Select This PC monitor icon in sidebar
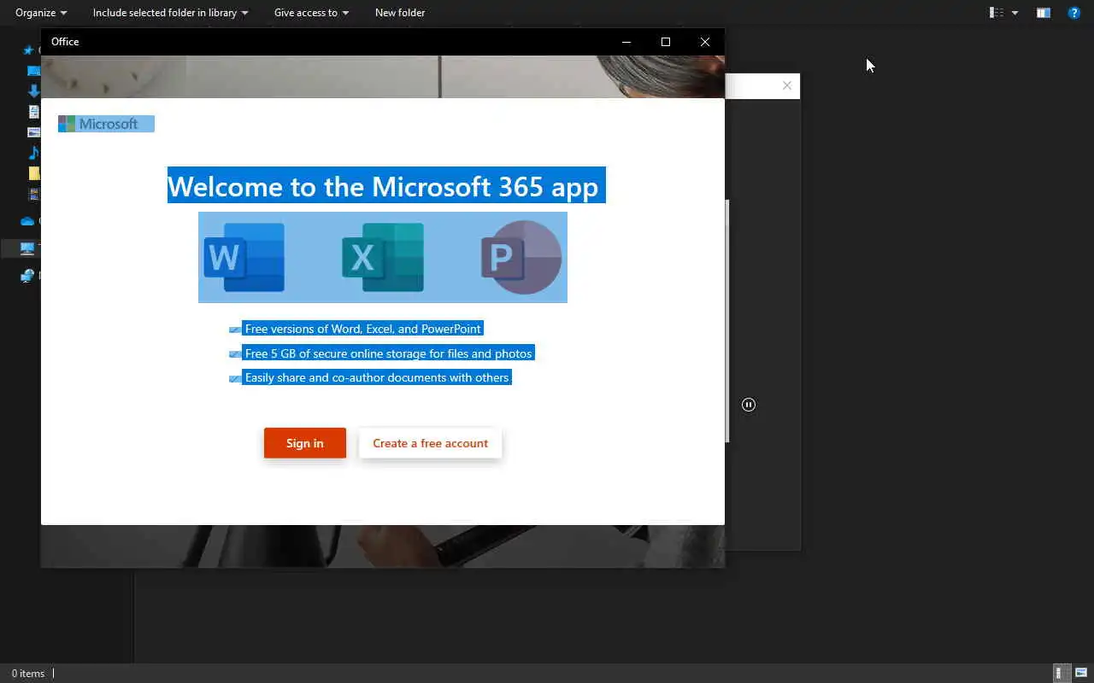Viewport: 1094px width, 683px height. pos(27,248)
